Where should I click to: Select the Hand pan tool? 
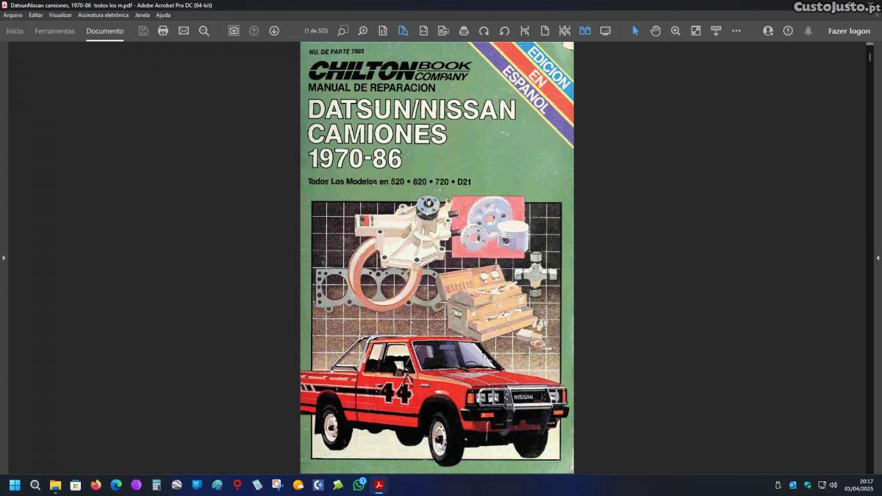(656, 31)
